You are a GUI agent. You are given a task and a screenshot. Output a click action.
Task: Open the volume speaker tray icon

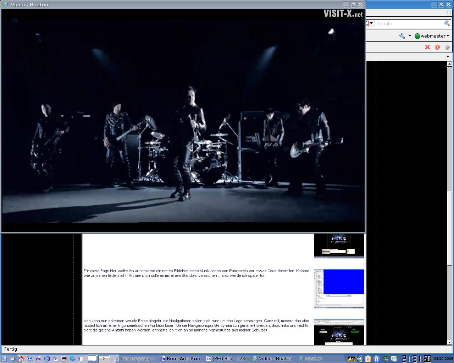[x=360, y=359]
